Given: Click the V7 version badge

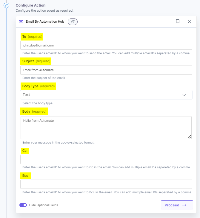Looking at the screenshot, I should coord(73,21).
